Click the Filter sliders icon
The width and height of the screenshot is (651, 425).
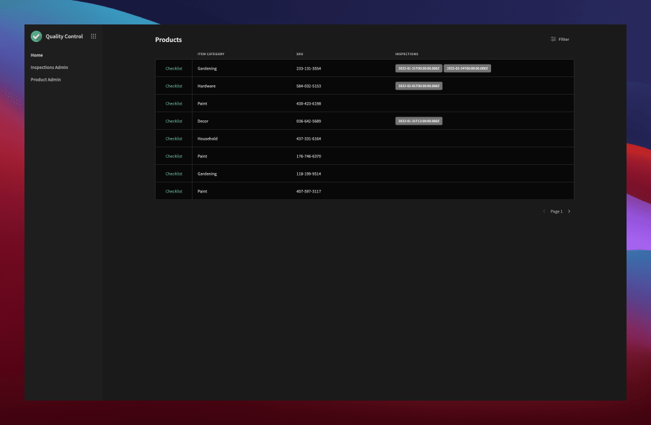[553, 39]
